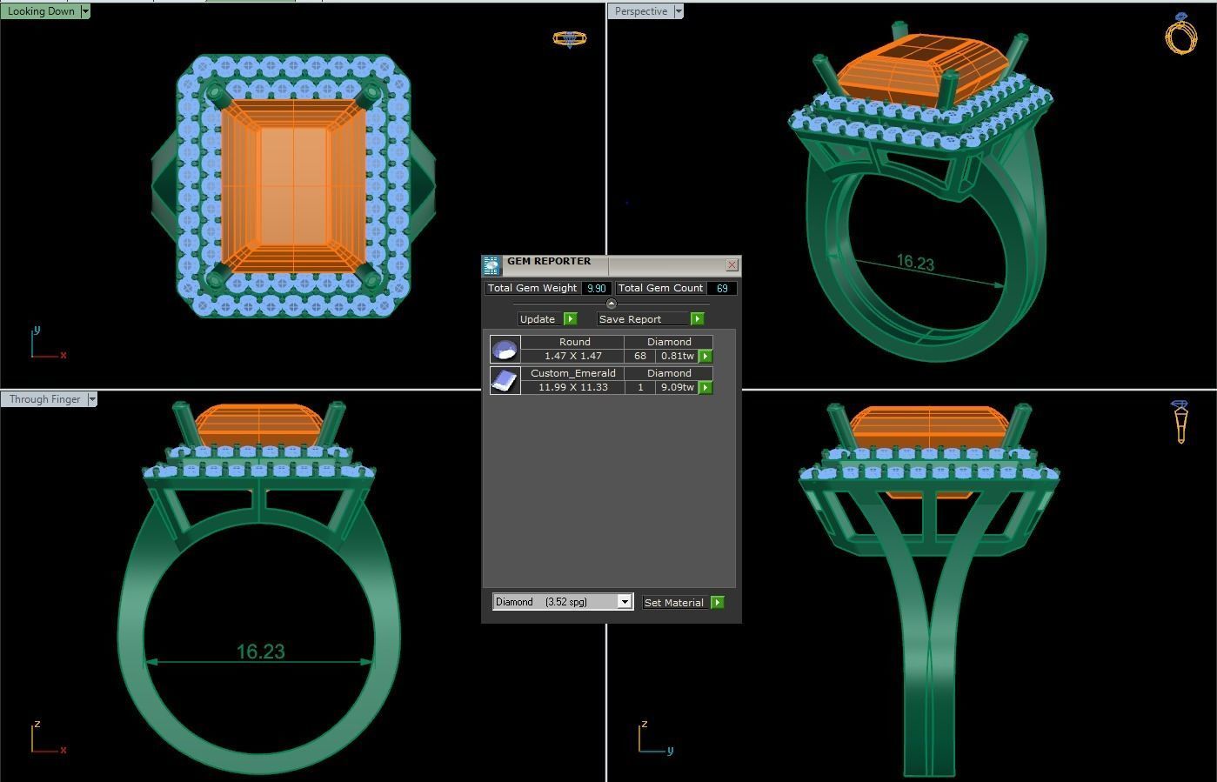Viewport: 1217px width, 782px height.
Task: Click the green arrow beside Save Report
Action: [697, 319]
